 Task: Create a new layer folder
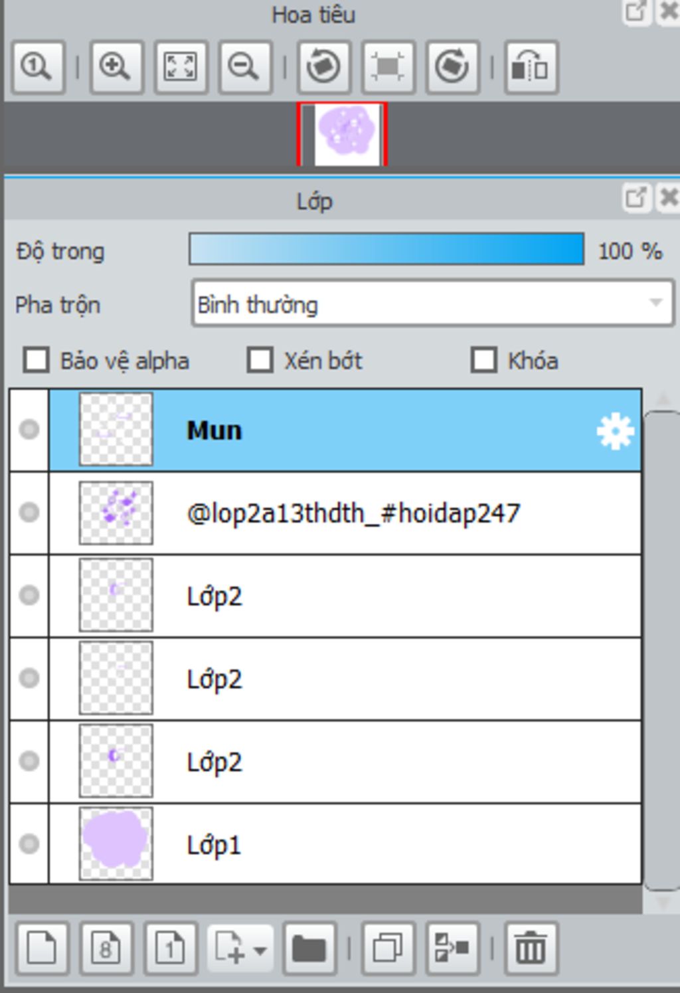309,948
